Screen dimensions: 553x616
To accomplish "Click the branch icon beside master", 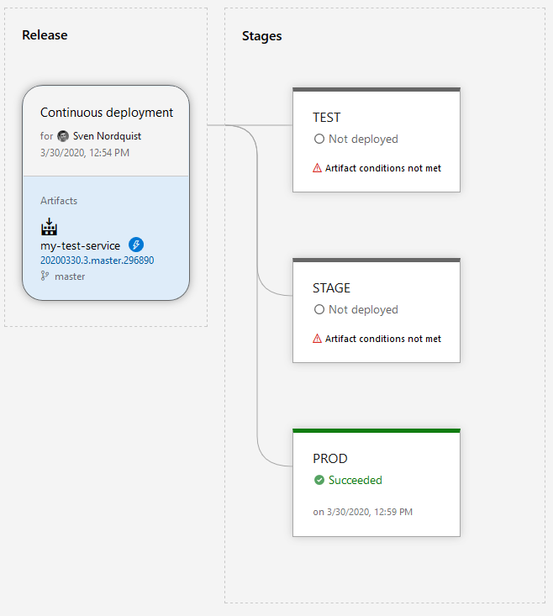I will tap(45, 276).
